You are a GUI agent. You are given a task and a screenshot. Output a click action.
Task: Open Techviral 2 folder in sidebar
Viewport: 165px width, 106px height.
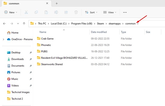point(15,99)
